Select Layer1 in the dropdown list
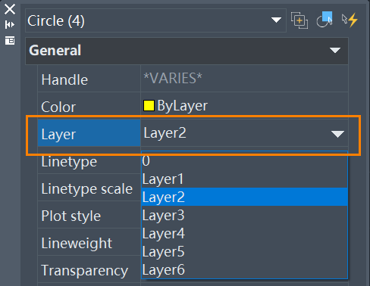 (244, 179)
